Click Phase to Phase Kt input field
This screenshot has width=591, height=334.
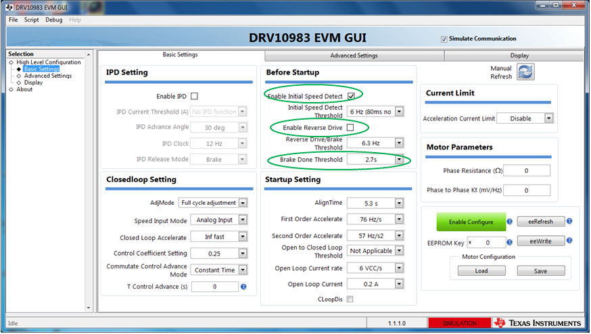pos(527,191)
